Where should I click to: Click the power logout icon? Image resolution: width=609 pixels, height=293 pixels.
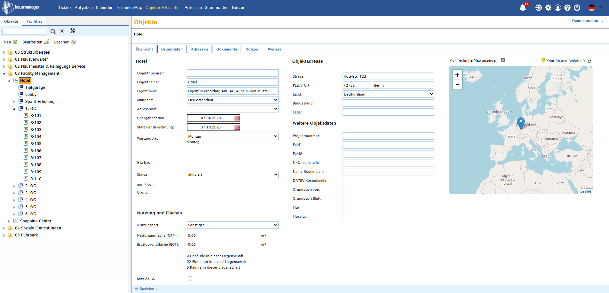click(x=577, y=8)
